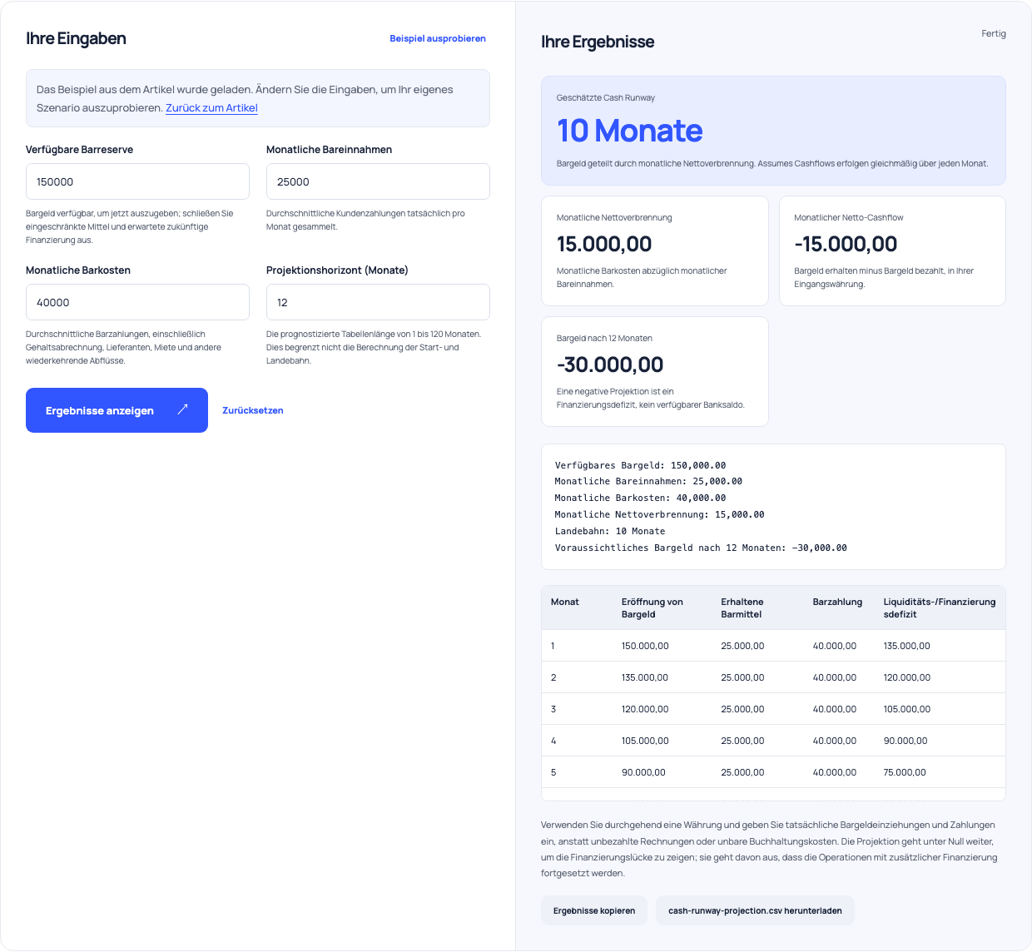Click the summary line Monatliche Bareinnahmen: 25,000.00
1032x952 pixels.
click(648, 481)
